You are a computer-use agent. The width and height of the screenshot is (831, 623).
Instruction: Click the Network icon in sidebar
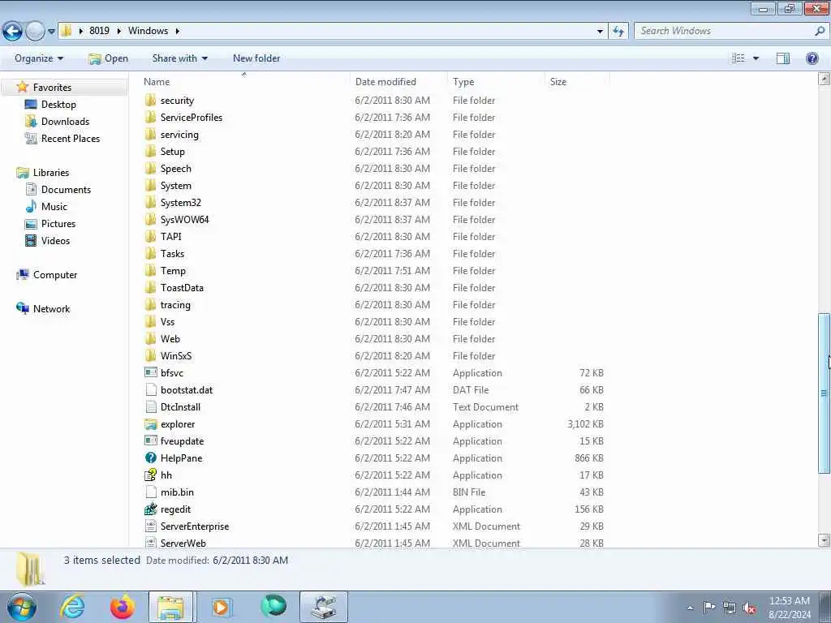(23, 308)
